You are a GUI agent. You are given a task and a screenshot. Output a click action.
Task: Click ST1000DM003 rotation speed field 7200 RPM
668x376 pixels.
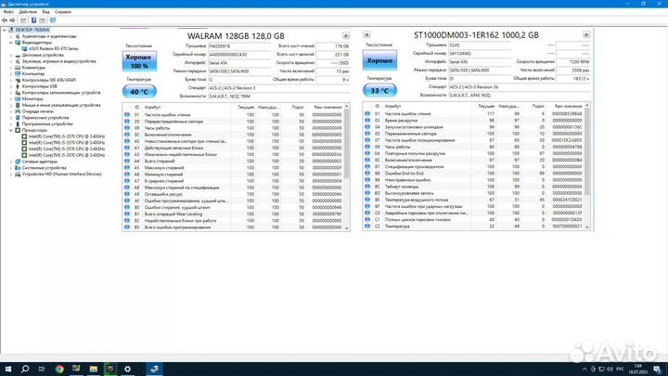click(x=573, y=62)
